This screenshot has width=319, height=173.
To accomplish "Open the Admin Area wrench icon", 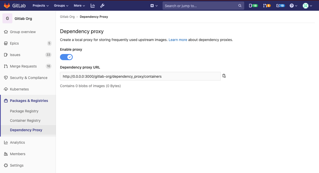I will [x=102, y=5].
